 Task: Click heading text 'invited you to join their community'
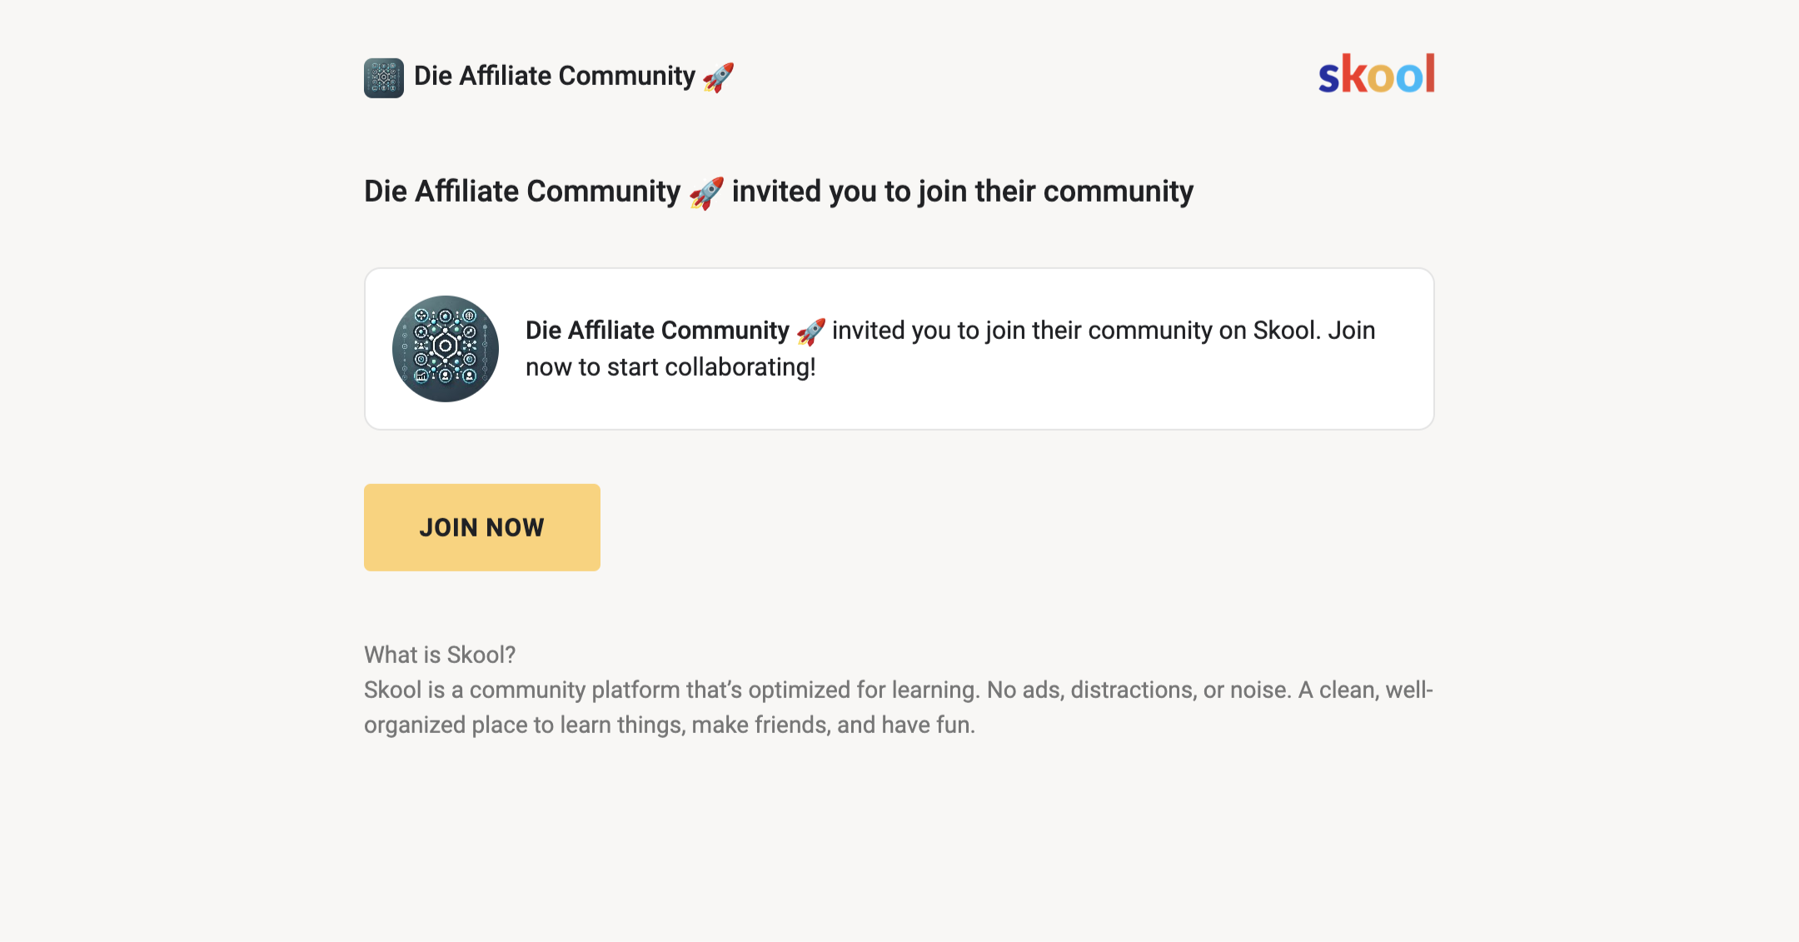(x=963, y=192)
